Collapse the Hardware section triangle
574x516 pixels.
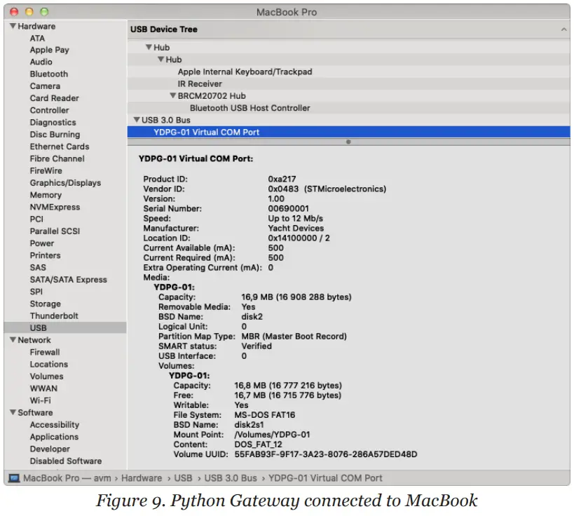13,26
